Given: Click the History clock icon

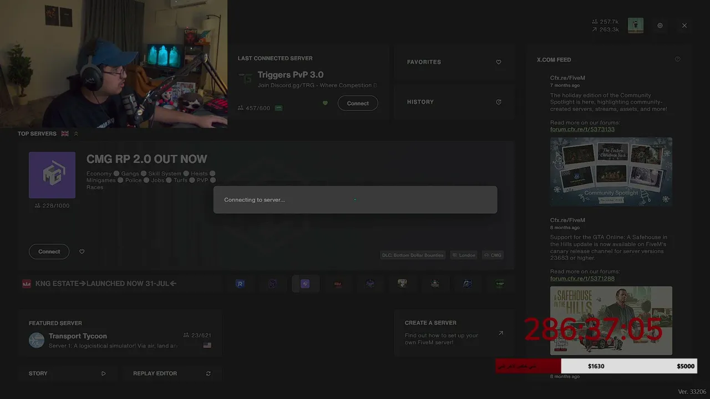Looking at the screenshot, I should [x=499, y=102].
